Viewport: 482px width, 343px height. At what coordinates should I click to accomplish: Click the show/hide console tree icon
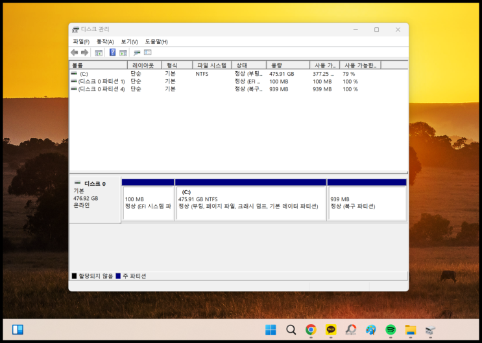[x=99, y=52]
